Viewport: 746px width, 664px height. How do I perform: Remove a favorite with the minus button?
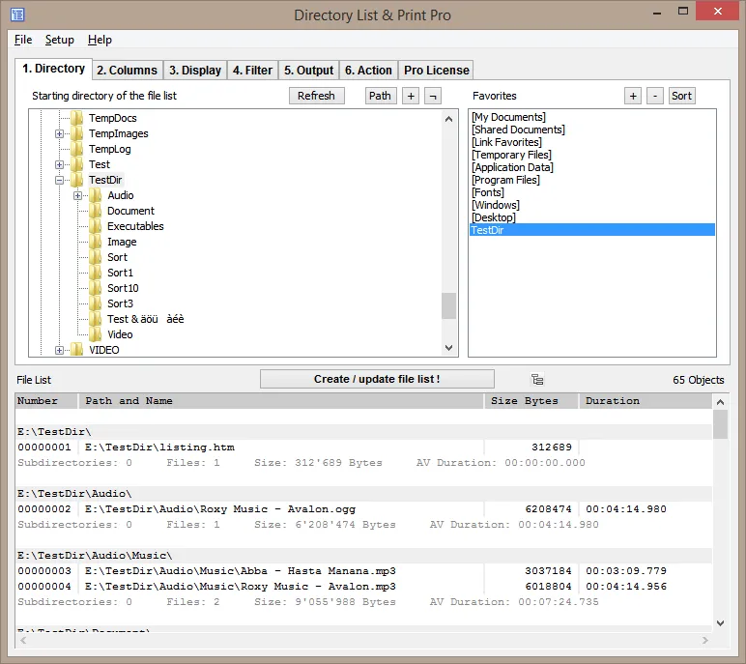point(655,96)
